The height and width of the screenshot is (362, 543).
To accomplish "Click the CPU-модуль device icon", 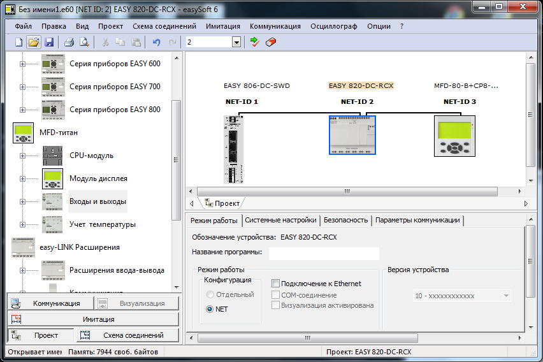I will 53,156.
